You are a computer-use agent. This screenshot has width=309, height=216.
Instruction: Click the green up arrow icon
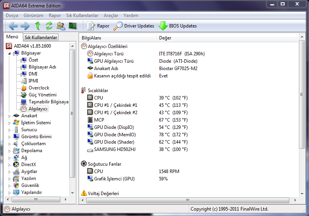[38, 26]
